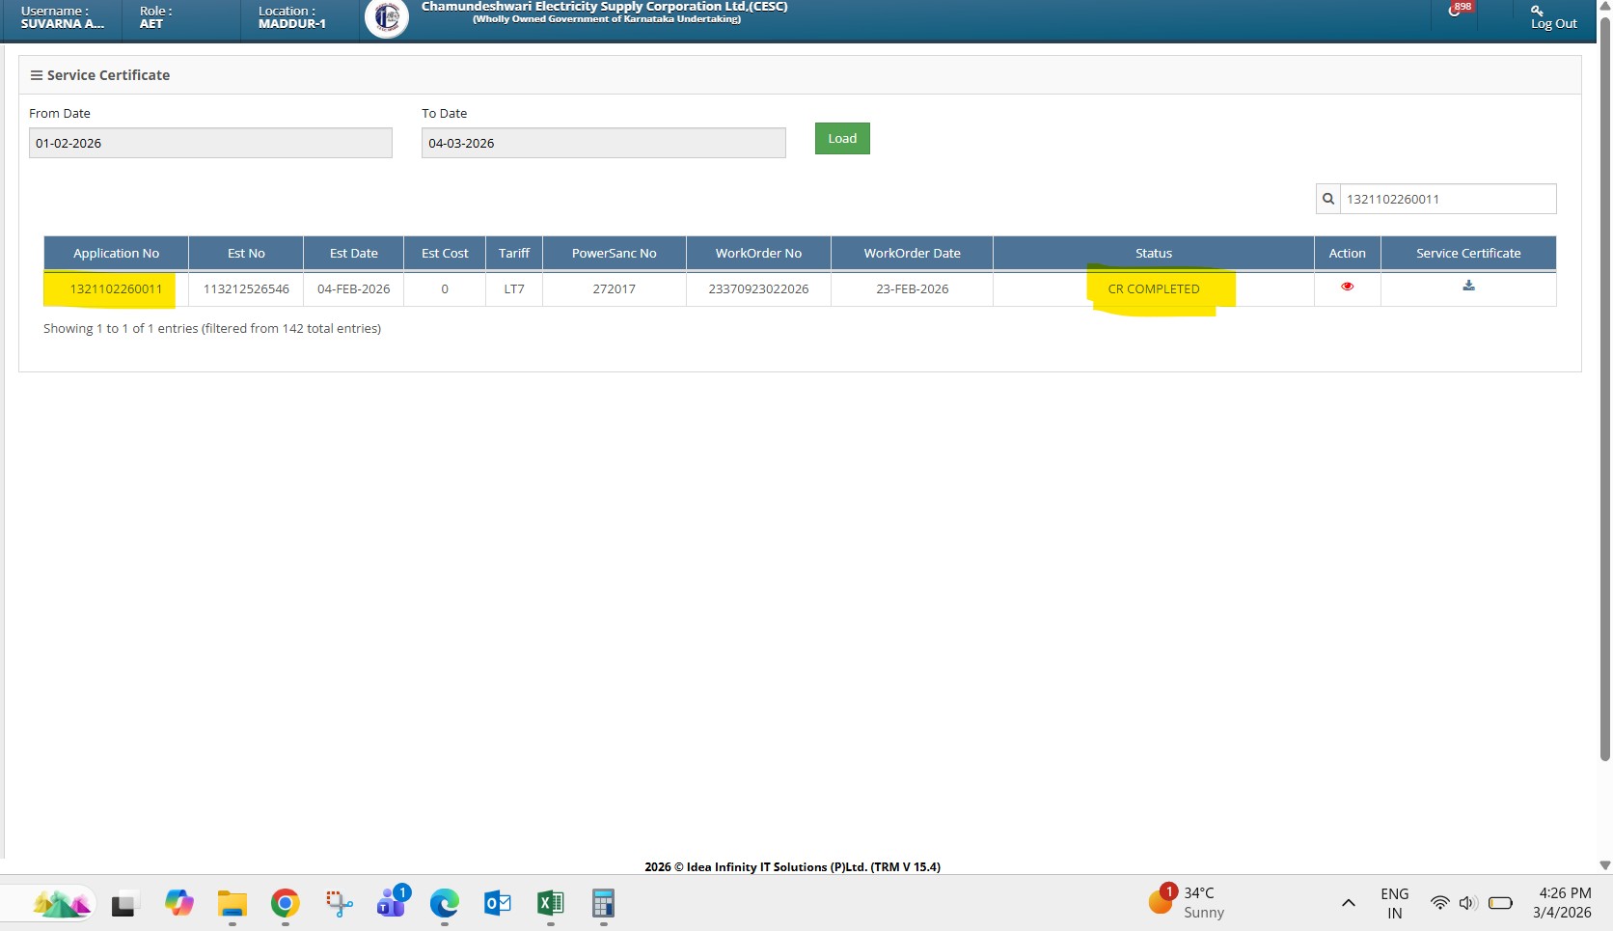Click the magnifier search icon beside the filter box
The image size is (1613, 931).
click(1328, 199)
